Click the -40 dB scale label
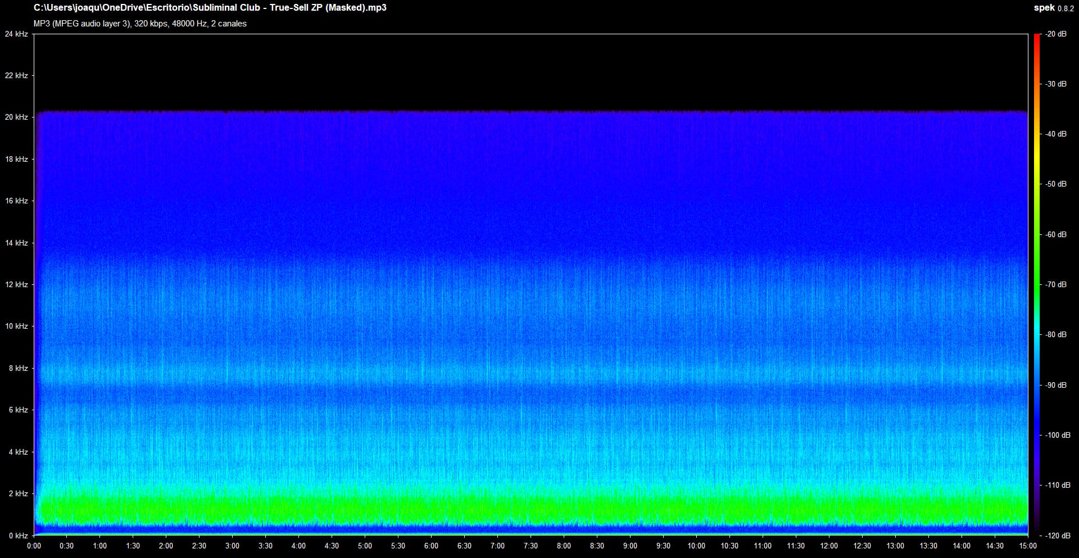Image resolution: width=1079 pixels, height=558 pixels. 1056,134
